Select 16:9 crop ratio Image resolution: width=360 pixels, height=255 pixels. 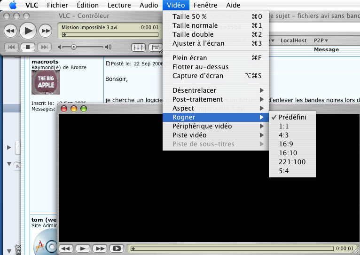(x=292, y=144)
